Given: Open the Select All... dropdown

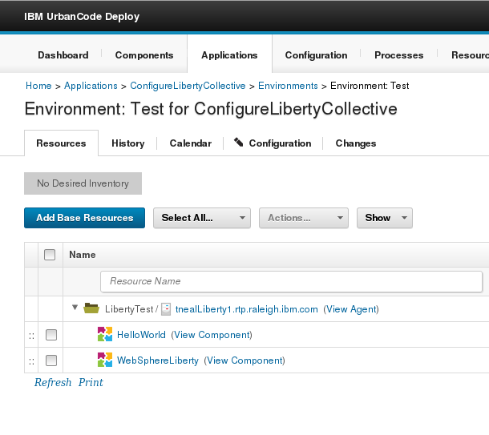Looking at the screenshot, I should tap(201, 218).
